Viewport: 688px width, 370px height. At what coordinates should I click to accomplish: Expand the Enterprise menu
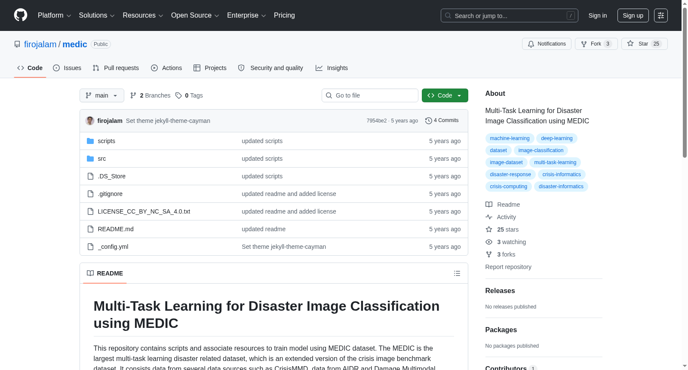246,15
